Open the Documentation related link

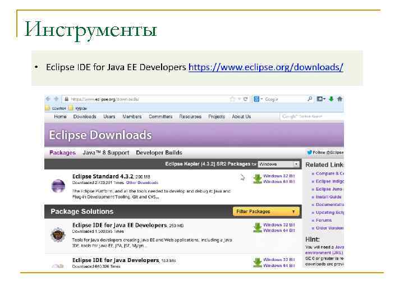coord(330,205)
